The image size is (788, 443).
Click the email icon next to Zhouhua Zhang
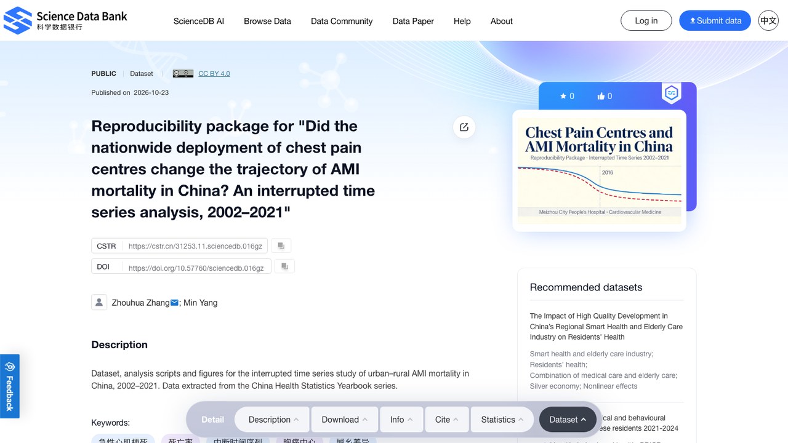(174, 303)
